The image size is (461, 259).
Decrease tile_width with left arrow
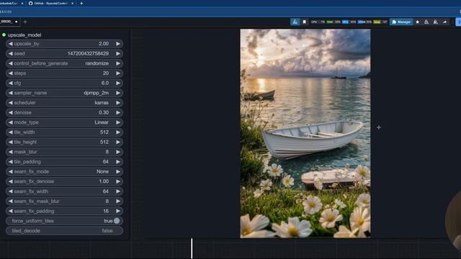click(11, 132)
